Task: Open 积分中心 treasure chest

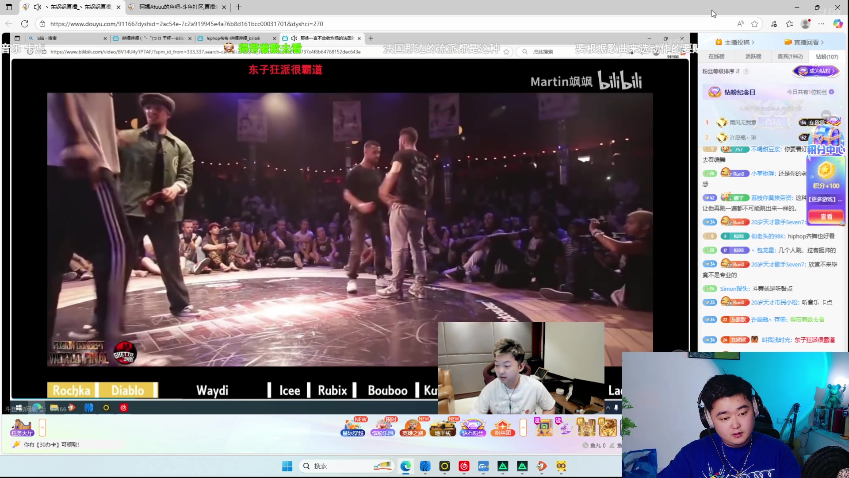Action: coord(826,139)
